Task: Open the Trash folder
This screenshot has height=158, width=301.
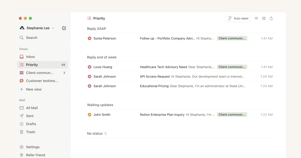Action: click(30, 132)
